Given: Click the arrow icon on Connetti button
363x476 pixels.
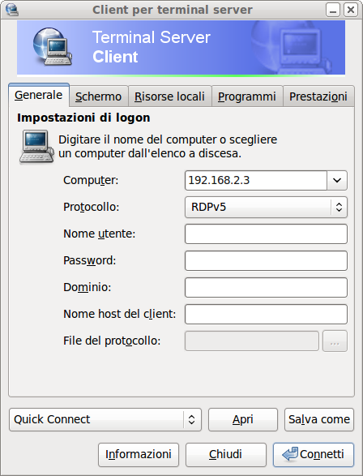Looking at the screenshot, I should pyautogui.click(x=290, y=454).
